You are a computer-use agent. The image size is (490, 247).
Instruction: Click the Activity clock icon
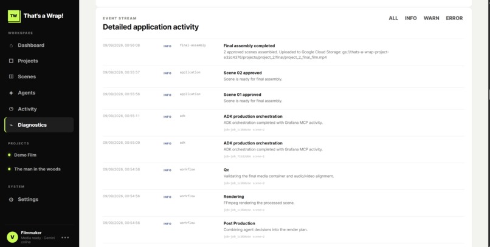point(12,109)
